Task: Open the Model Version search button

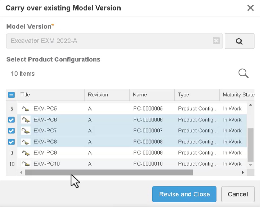Action: click(x=239, y=41)
